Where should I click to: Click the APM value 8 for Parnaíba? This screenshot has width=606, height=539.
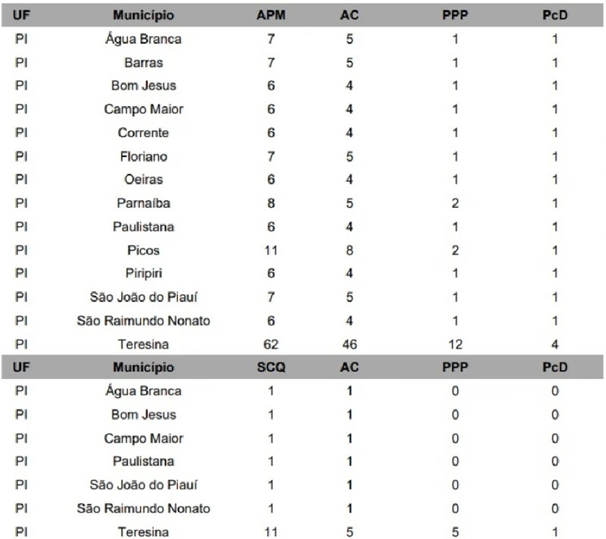(x=270, y=203)
